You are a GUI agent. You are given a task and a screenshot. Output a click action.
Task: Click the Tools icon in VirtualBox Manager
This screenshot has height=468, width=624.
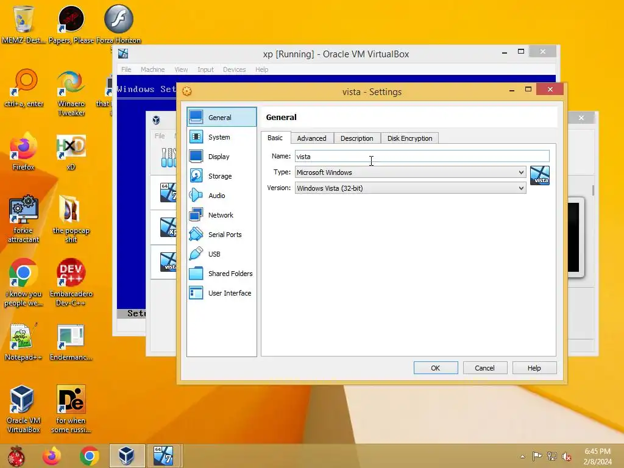[168, 158]
